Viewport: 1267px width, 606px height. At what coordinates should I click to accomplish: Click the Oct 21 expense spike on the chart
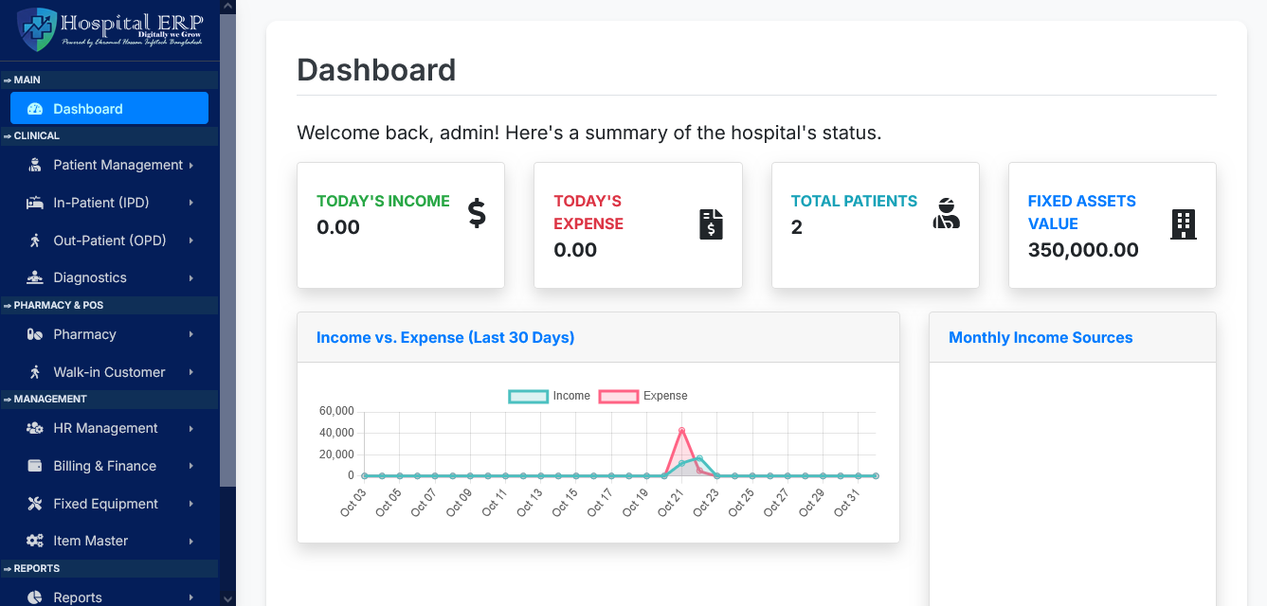click(682, 430)
